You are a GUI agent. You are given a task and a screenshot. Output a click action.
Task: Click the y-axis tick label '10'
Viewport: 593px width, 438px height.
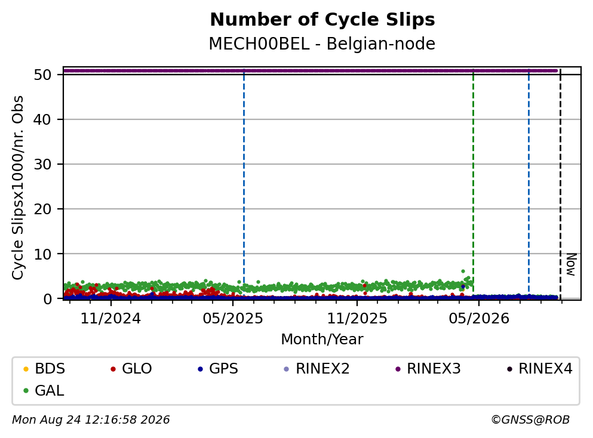click(42, 254)
